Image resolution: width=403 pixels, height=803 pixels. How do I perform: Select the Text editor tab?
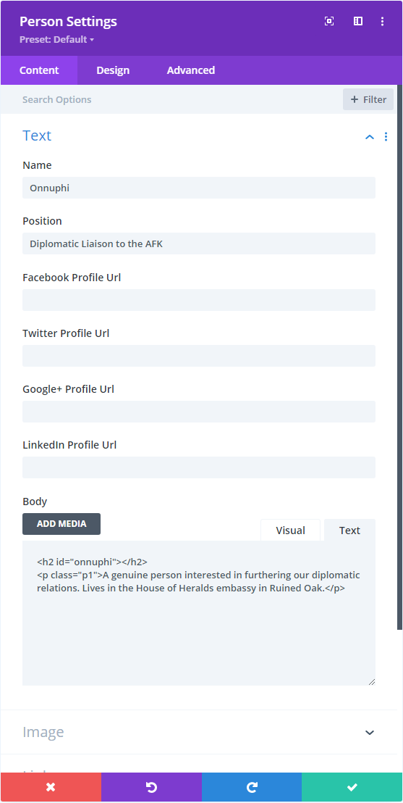click(349, 530)
